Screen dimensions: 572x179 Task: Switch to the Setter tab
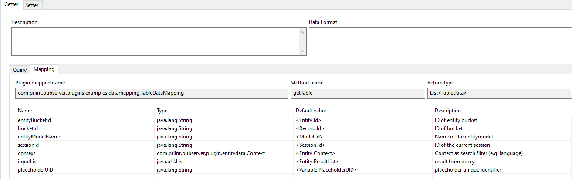pos(32,5)
